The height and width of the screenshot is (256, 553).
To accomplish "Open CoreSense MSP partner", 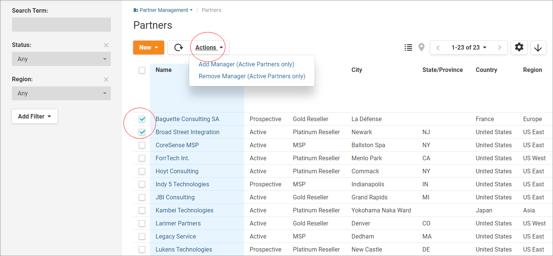I will click(177, 145).
